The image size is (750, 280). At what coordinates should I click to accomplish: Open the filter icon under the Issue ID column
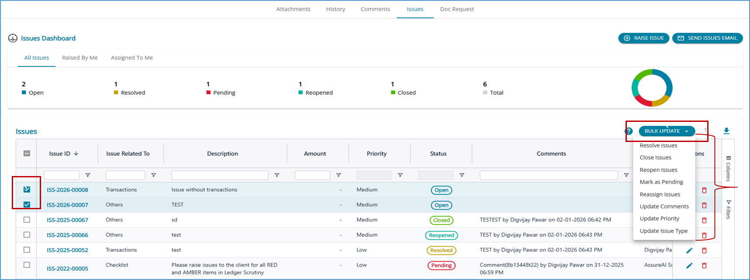88,175
